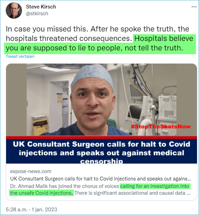Open the three-dot more options menu
199x215 pixels.
click(x=194, y=7)
